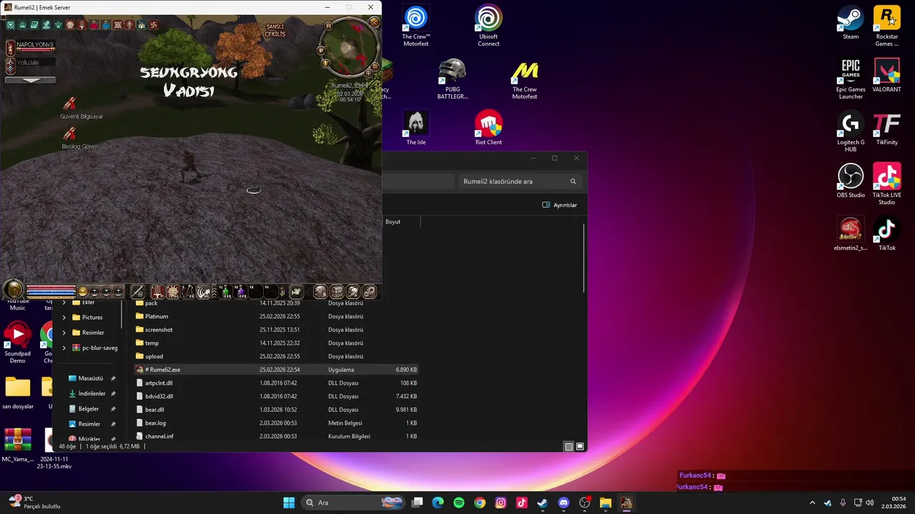Launch the Riot Client desktop icon
The width and height of the screenshot is (915, 514).
tap(489, 128)
